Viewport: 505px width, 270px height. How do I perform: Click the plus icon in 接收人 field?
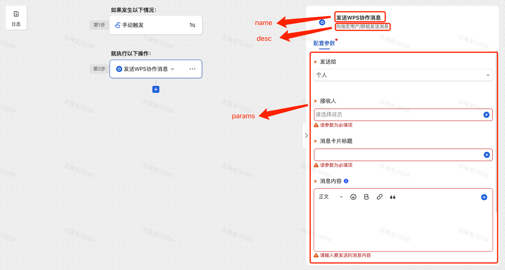coord(486,115)
